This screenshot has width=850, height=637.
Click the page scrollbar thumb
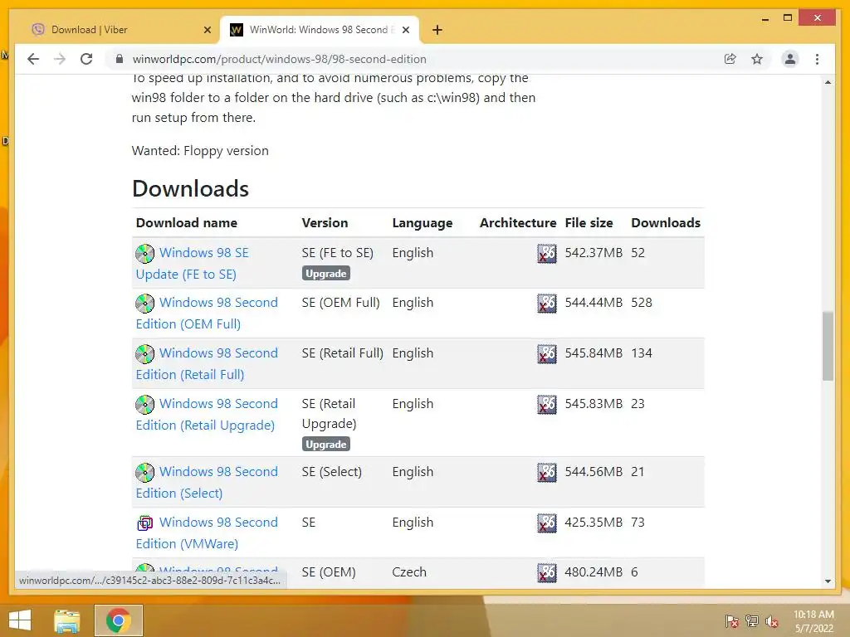tap(828, 346)
